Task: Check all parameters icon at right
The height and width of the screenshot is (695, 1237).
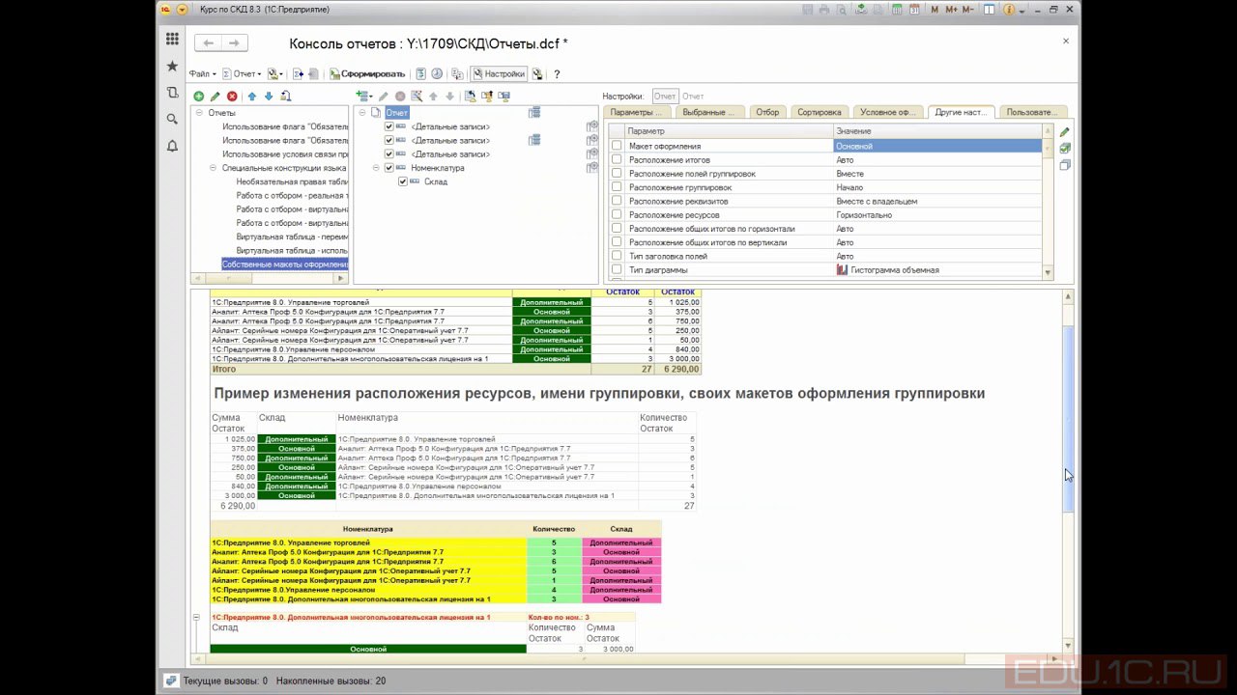Action: pyautogui.click(x=1064, y=149)
